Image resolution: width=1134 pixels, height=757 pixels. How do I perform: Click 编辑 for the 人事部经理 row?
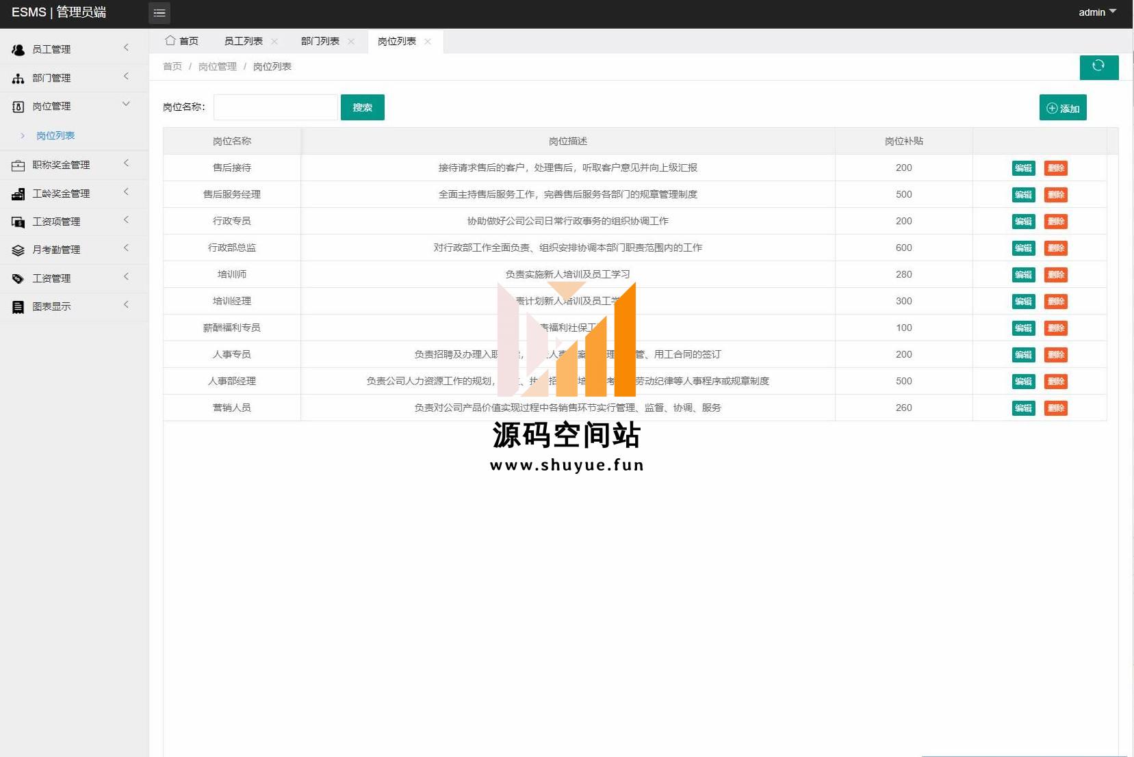point(1024,382)
